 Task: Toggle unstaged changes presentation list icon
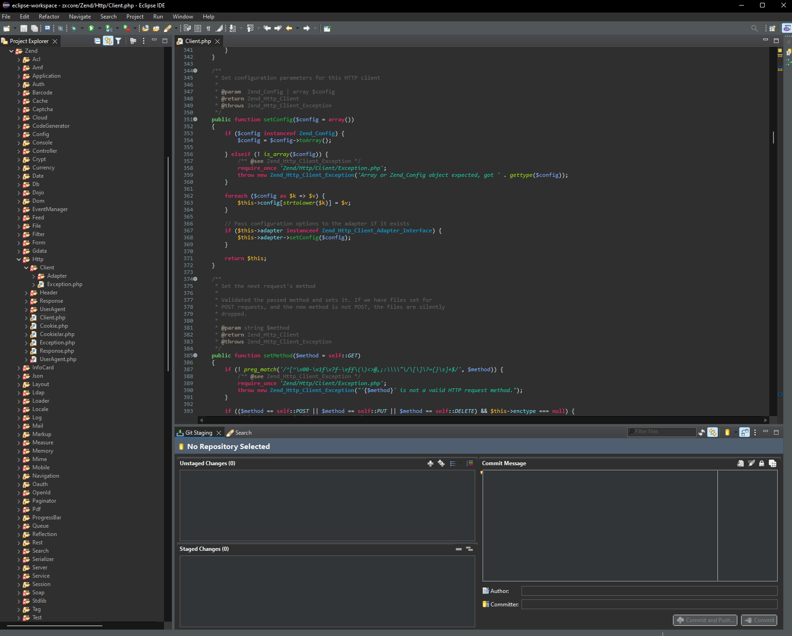click(x=453, y=463)
